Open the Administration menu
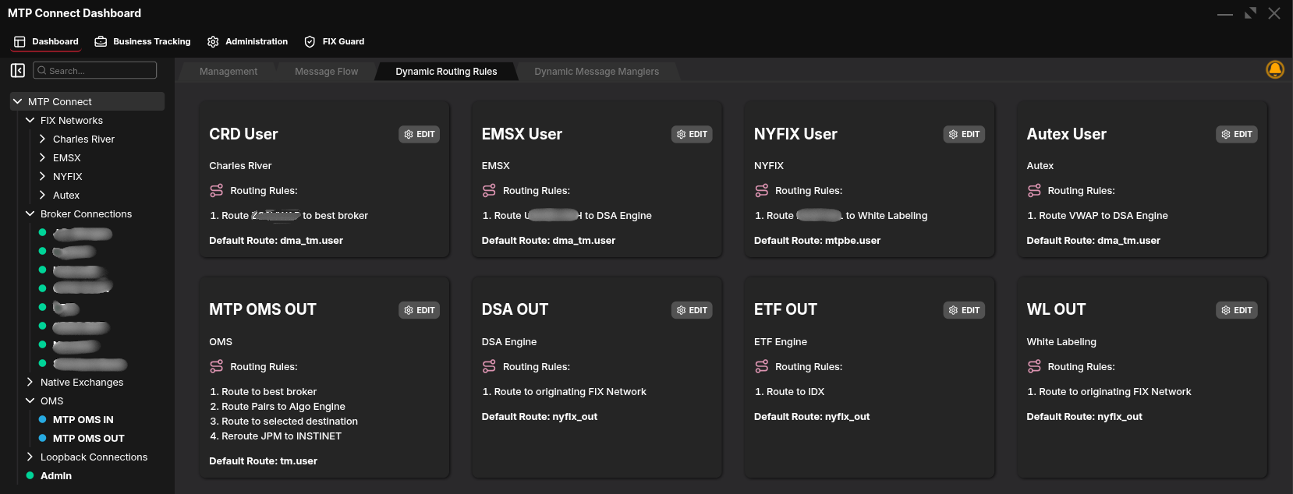The width and height of the screenshot is (1293, 494). click(247, 41)
